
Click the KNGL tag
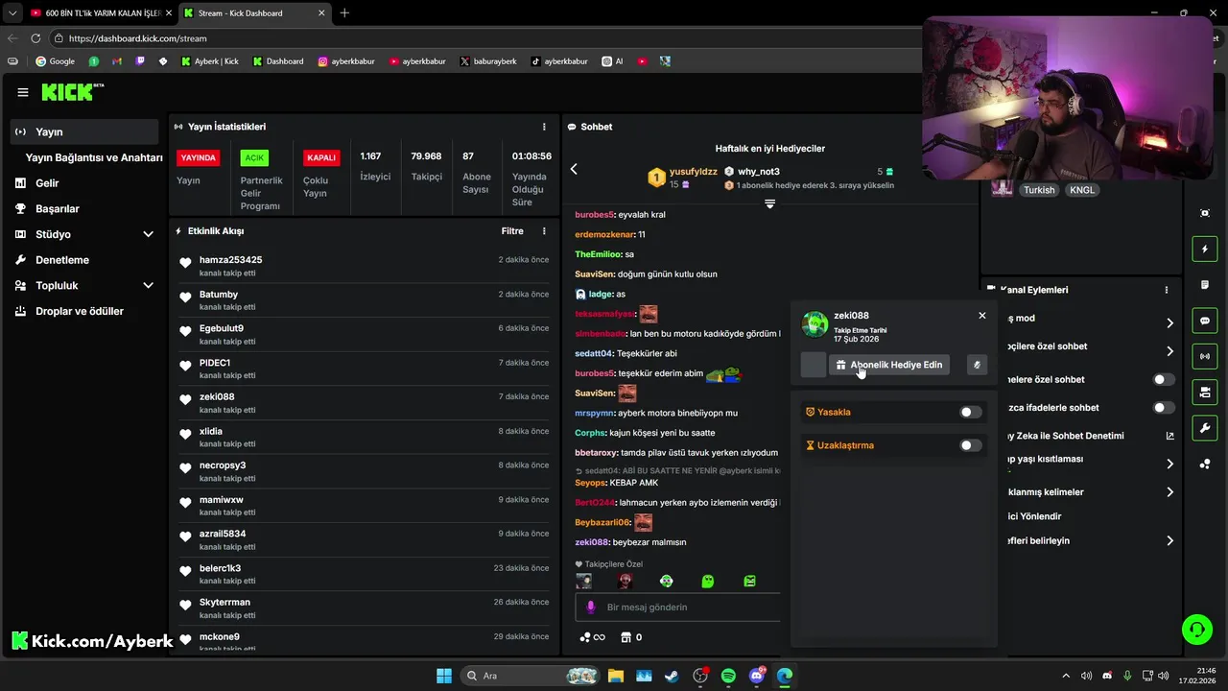(x=1082, y=190)
